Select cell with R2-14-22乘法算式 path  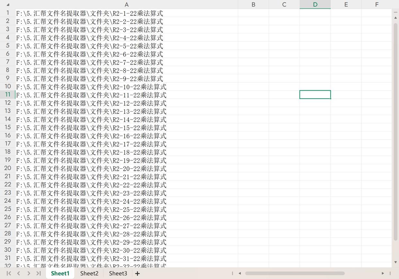coord(127,119)
